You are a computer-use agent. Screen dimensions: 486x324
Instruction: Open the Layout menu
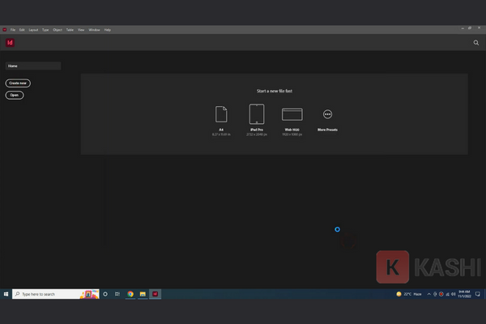coord(33,30)
